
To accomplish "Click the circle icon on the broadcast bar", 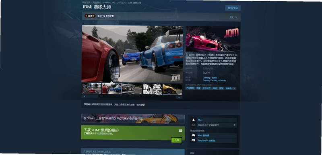I will coord(231,17).
